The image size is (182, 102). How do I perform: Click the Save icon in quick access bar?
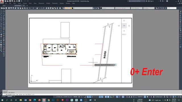pos(10,1)
